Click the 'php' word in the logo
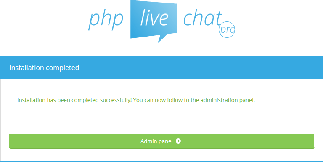 [x=106, y=20]
